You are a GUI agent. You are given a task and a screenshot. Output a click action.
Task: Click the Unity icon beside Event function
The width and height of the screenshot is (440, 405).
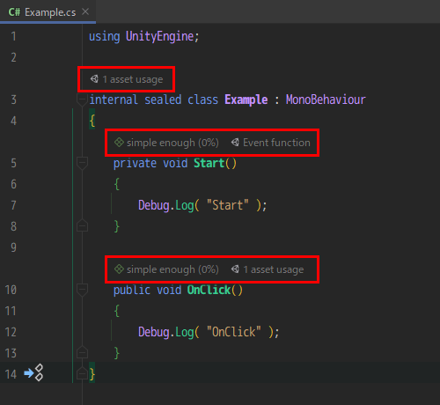pyautogui.click(x=235, y=143)
